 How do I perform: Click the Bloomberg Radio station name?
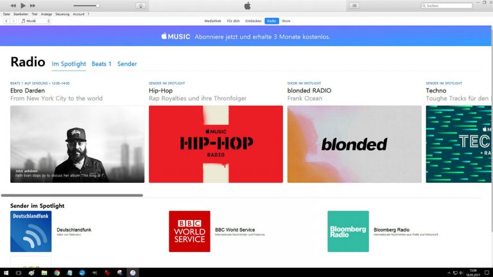tap(392, 230)
